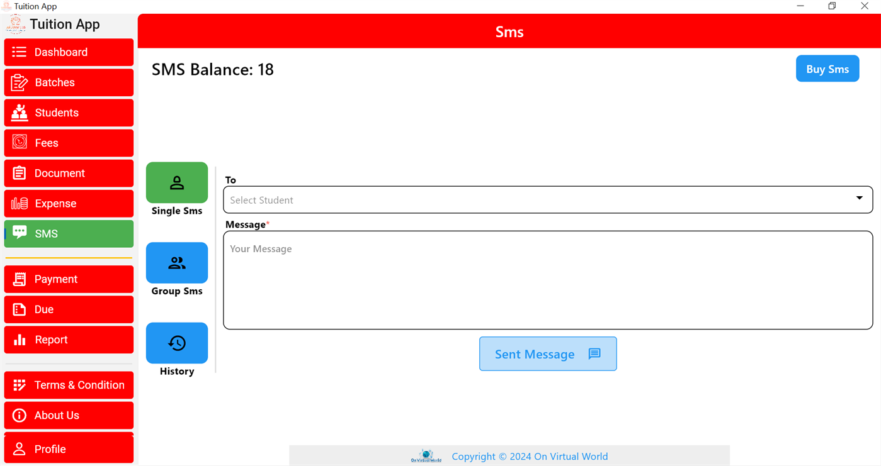Expand the Select Student dropdown arrow
Image resolution: width=881 pixels, height=466 pixels.
pos(859,198)
